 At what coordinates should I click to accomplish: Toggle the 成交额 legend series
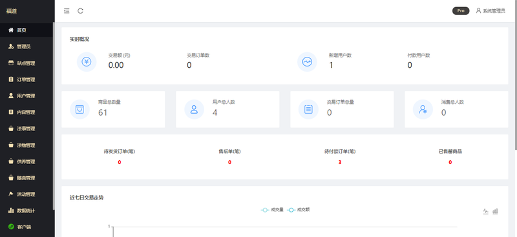[299, 210]
